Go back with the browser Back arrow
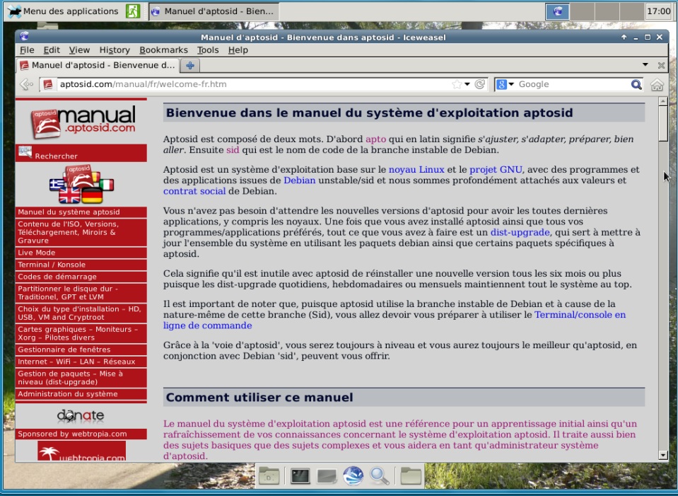 [26, 84]
